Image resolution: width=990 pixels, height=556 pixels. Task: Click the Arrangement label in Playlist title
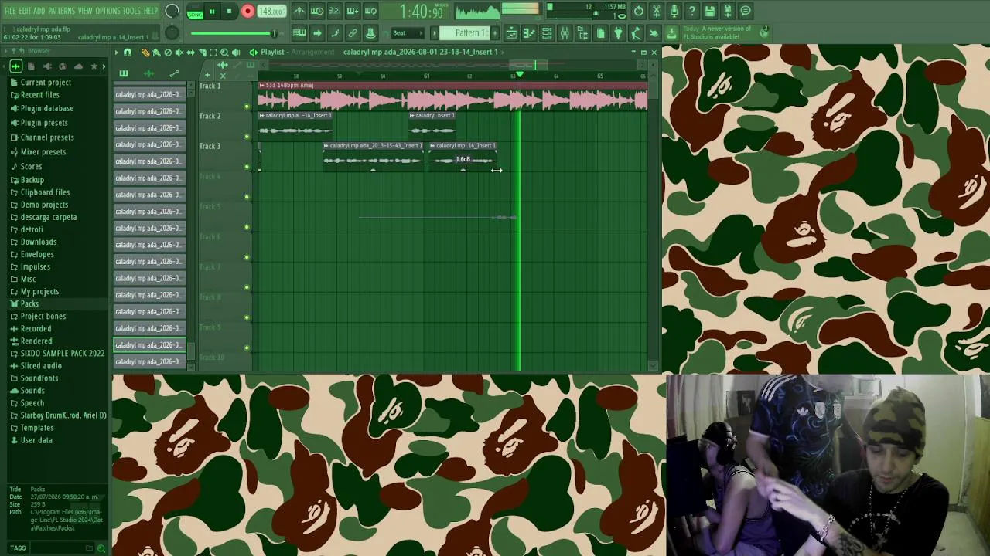point(312,52)
